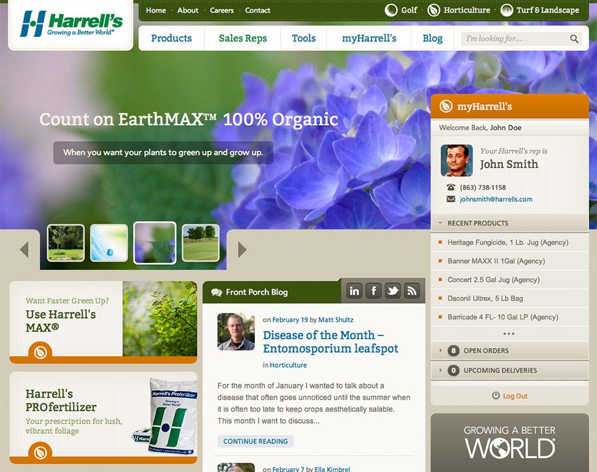597x472 pixels.
Task: Open Daconil Ultrex, 5 Lb Bag product
Action: (485, 299)
